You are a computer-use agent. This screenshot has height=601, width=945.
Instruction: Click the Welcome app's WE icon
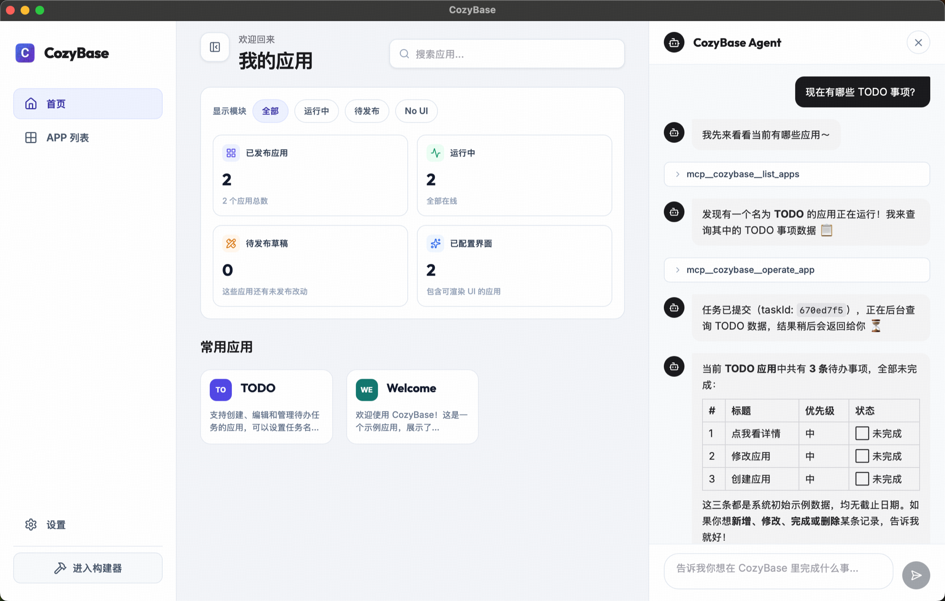366,389
